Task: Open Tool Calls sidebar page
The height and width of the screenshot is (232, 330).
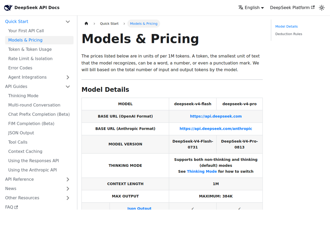Action: pyautogui.click(x=39, y=142)
